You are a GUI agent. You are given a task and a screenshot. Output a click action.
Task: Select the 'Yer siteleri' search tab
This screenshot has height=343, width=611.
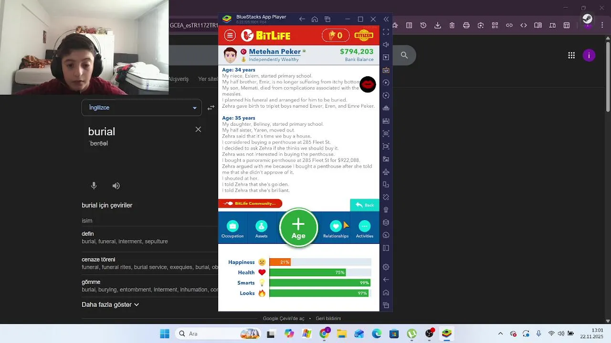coord(208,79)
